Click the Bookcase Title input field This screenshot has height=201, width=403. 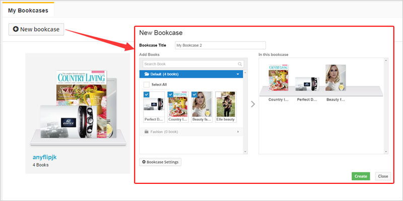coord(220,45)
